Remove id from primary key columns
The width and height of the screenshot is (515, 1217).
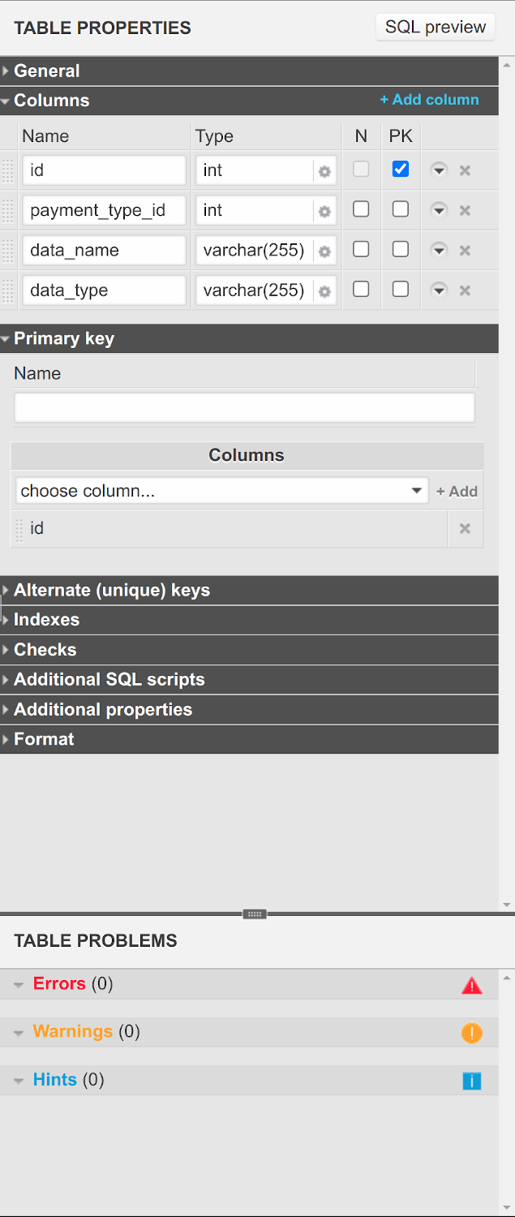coord(465,529)
